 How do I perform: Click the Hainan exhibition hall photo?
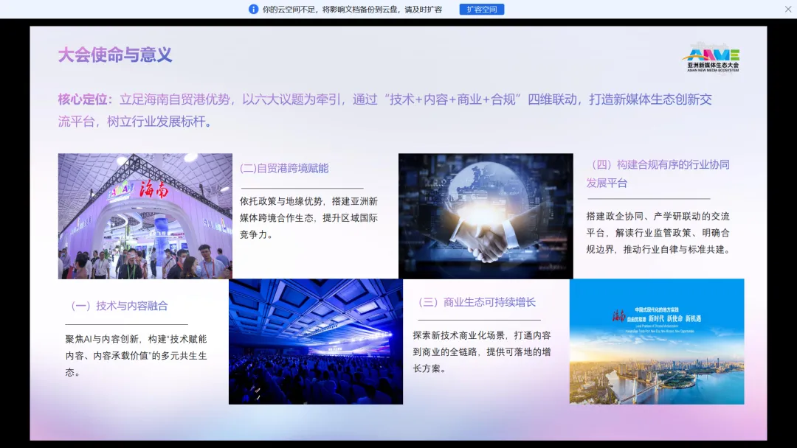(145, 216)
